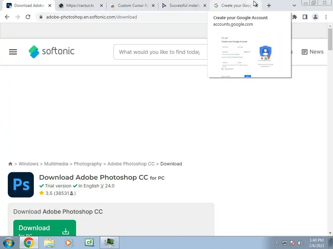The width and height of the screenshot is (333, 249).
Task: Focus the Softonic search field
Action: (x=160, y=52)
